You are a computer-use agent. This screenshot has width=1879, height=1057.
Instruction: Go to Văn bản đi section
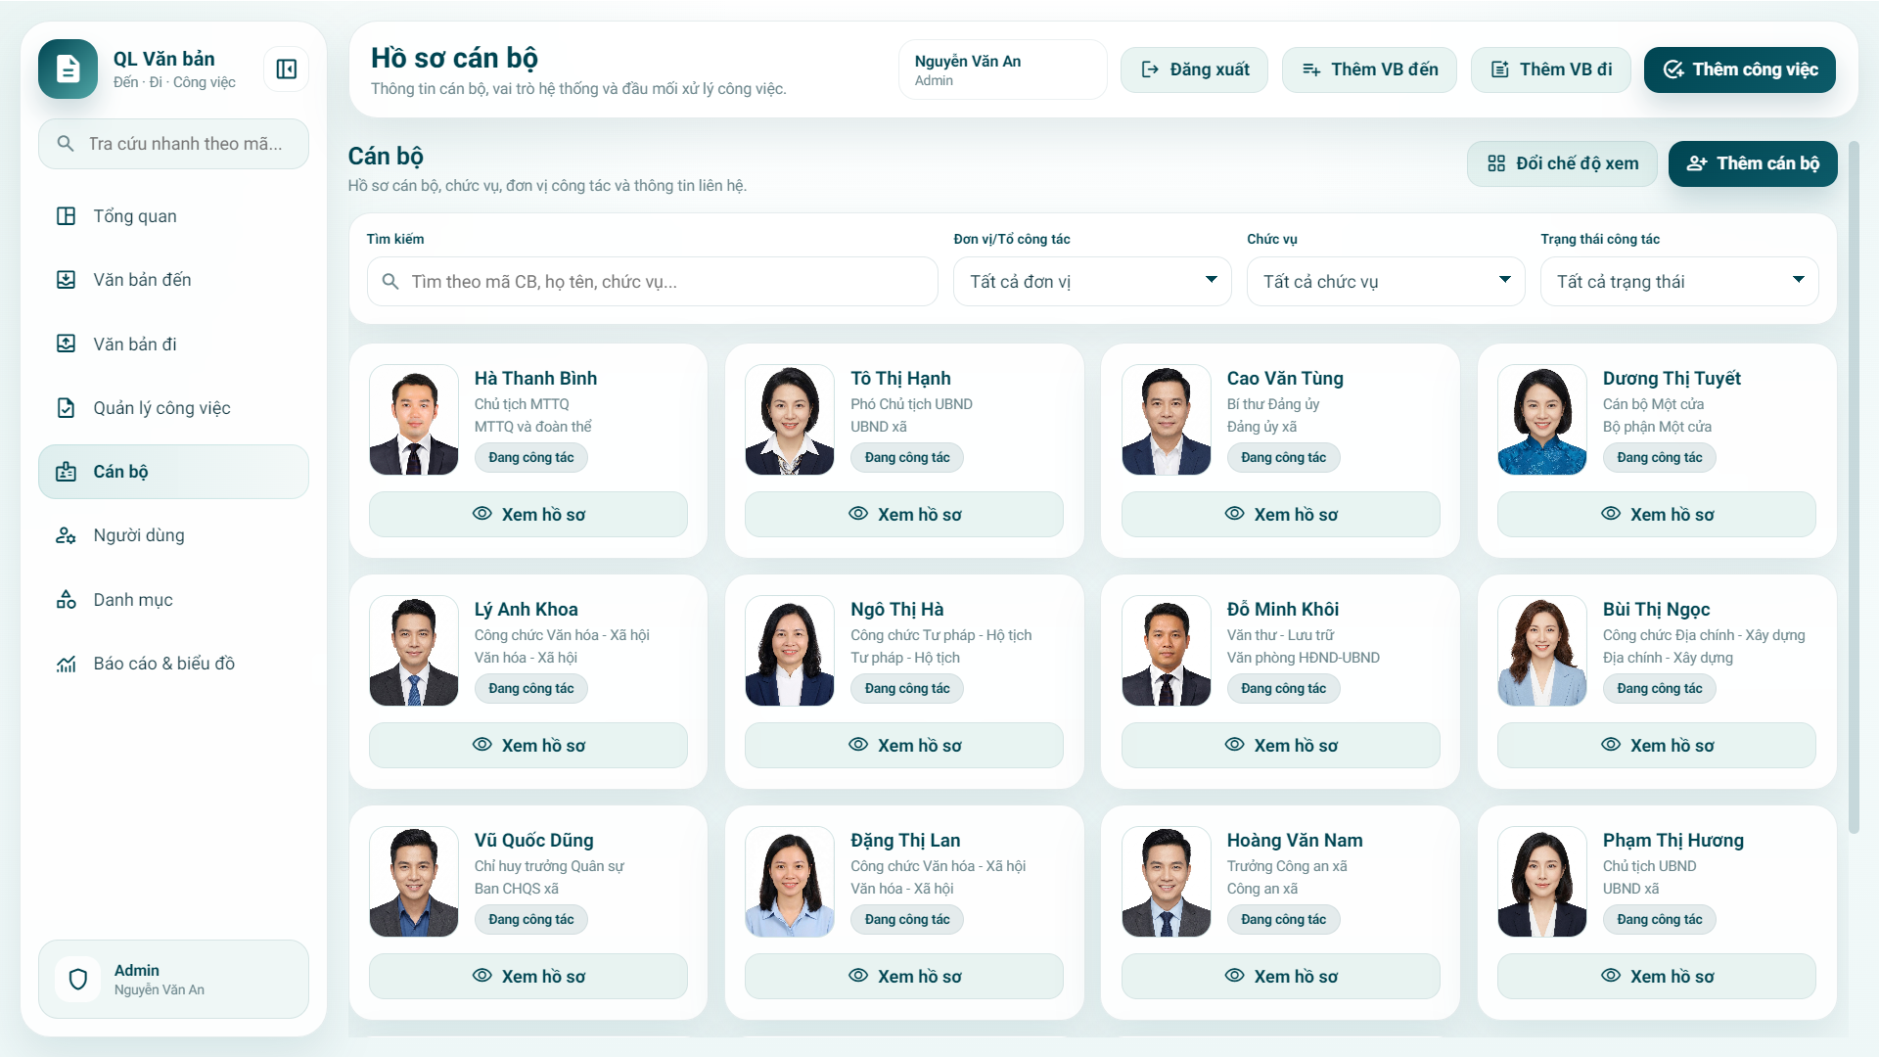pos(135,345)
